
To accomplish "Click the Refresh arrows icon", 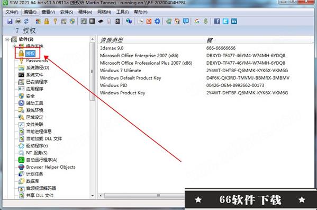I will 26,21.
